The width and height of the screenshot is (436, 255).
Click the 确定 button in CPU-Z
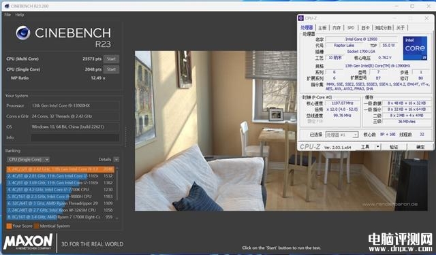click(420, 147)
